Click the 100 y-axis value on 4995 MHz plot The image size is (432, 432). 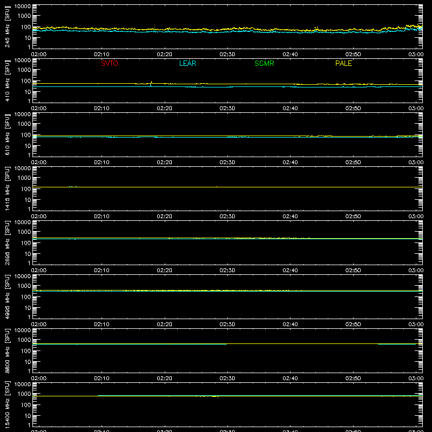click(26, 297)
